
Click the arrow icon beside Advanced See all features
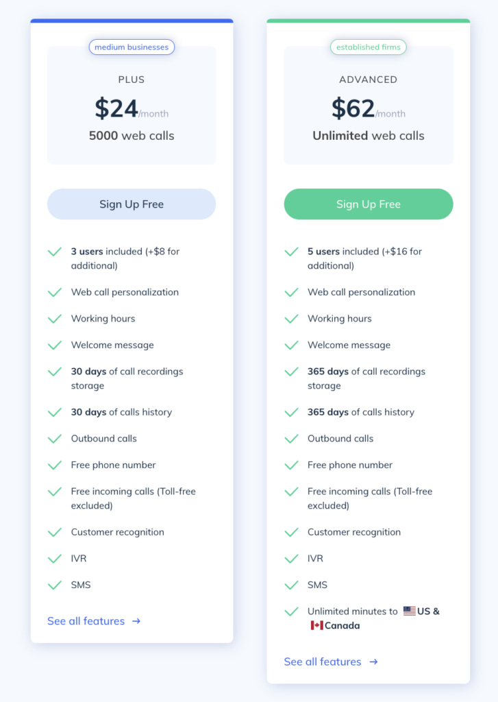click(373, 662)
